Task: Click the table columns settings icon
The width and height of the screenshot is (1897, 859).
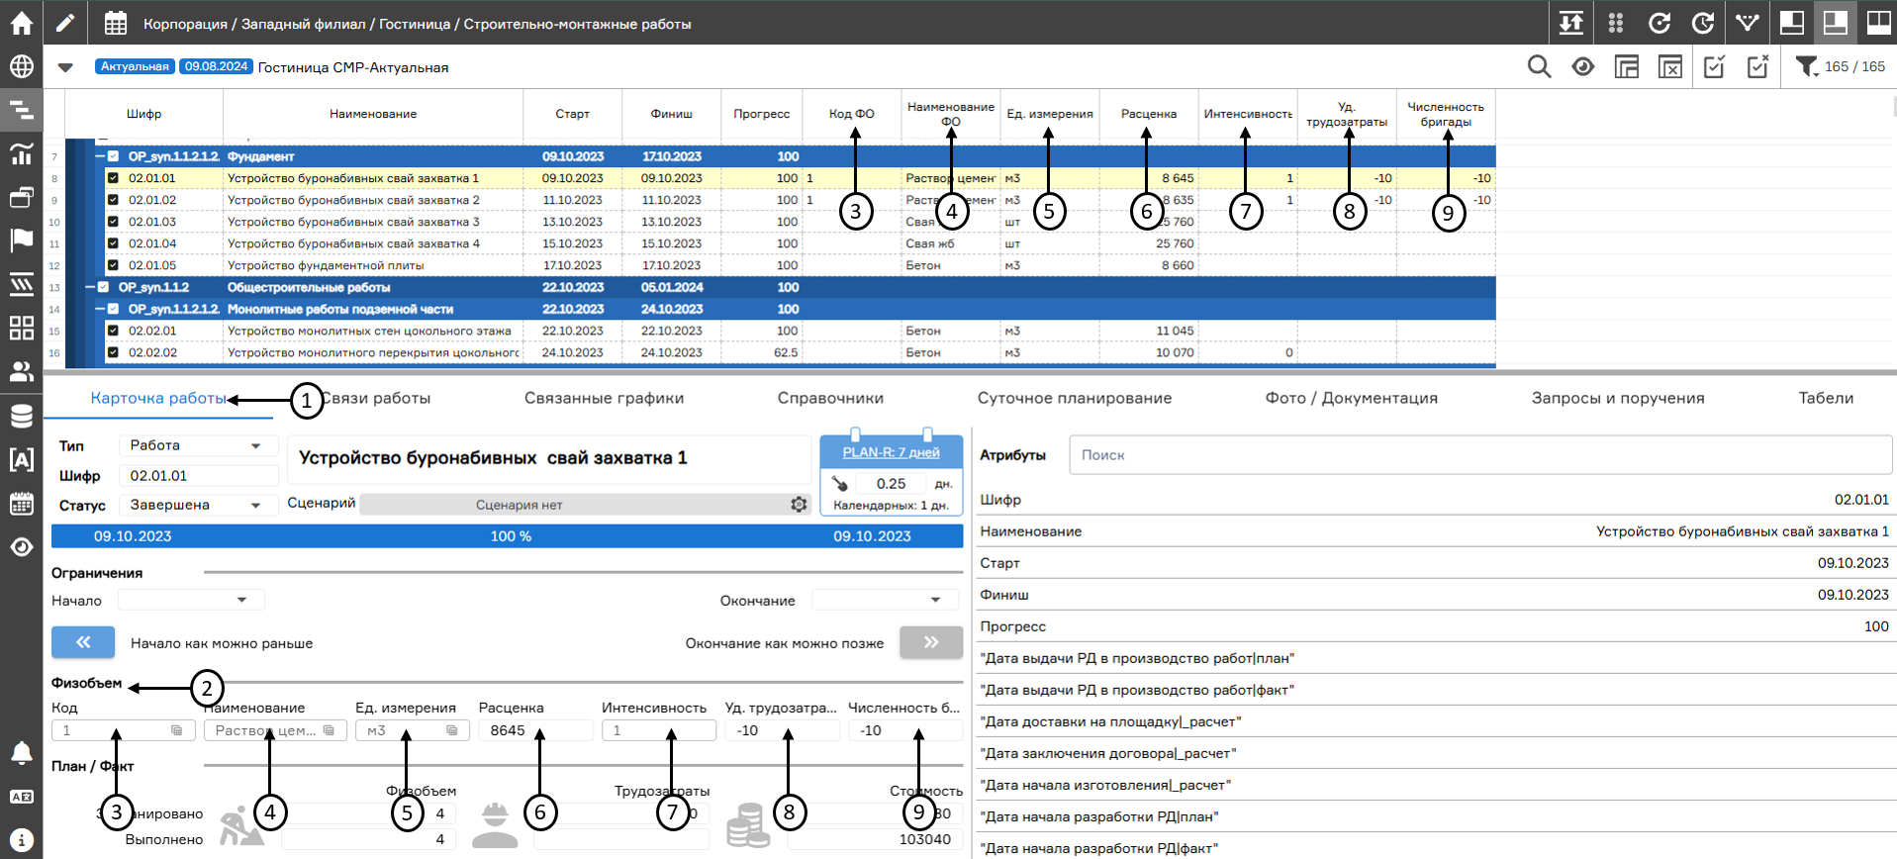Action: [x=1626, y=66]
